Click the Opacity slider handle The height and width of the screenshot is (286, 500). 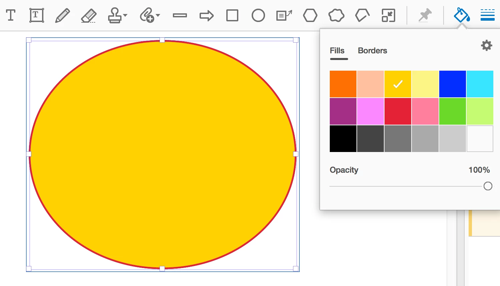(488, 186)
